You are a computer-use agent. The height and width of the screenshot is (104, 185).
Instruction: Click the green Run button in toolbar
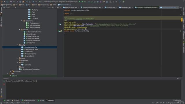(x=79, y=2)
